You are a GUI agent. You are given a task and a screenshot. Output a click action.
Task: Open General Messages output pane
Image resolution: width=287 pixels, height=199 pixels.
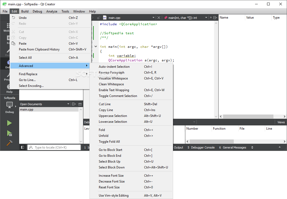[x=233, y=147]
